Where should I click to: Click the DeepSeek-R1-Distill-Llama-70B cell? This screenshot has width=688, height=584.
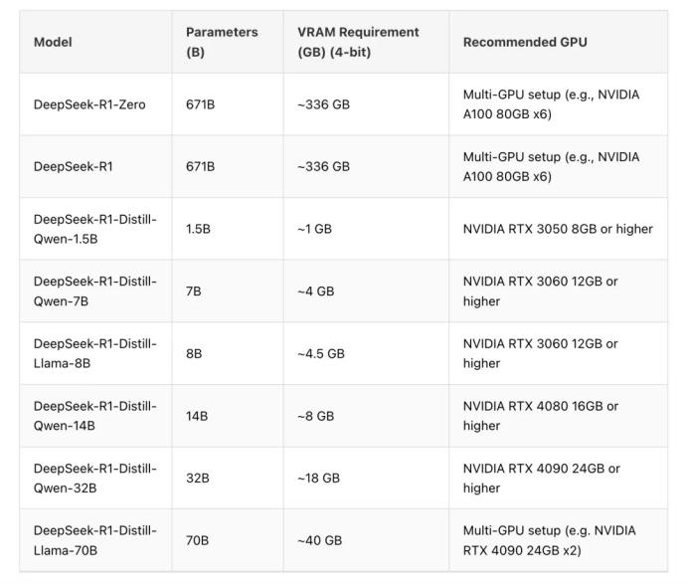click(x=95, y=540)
